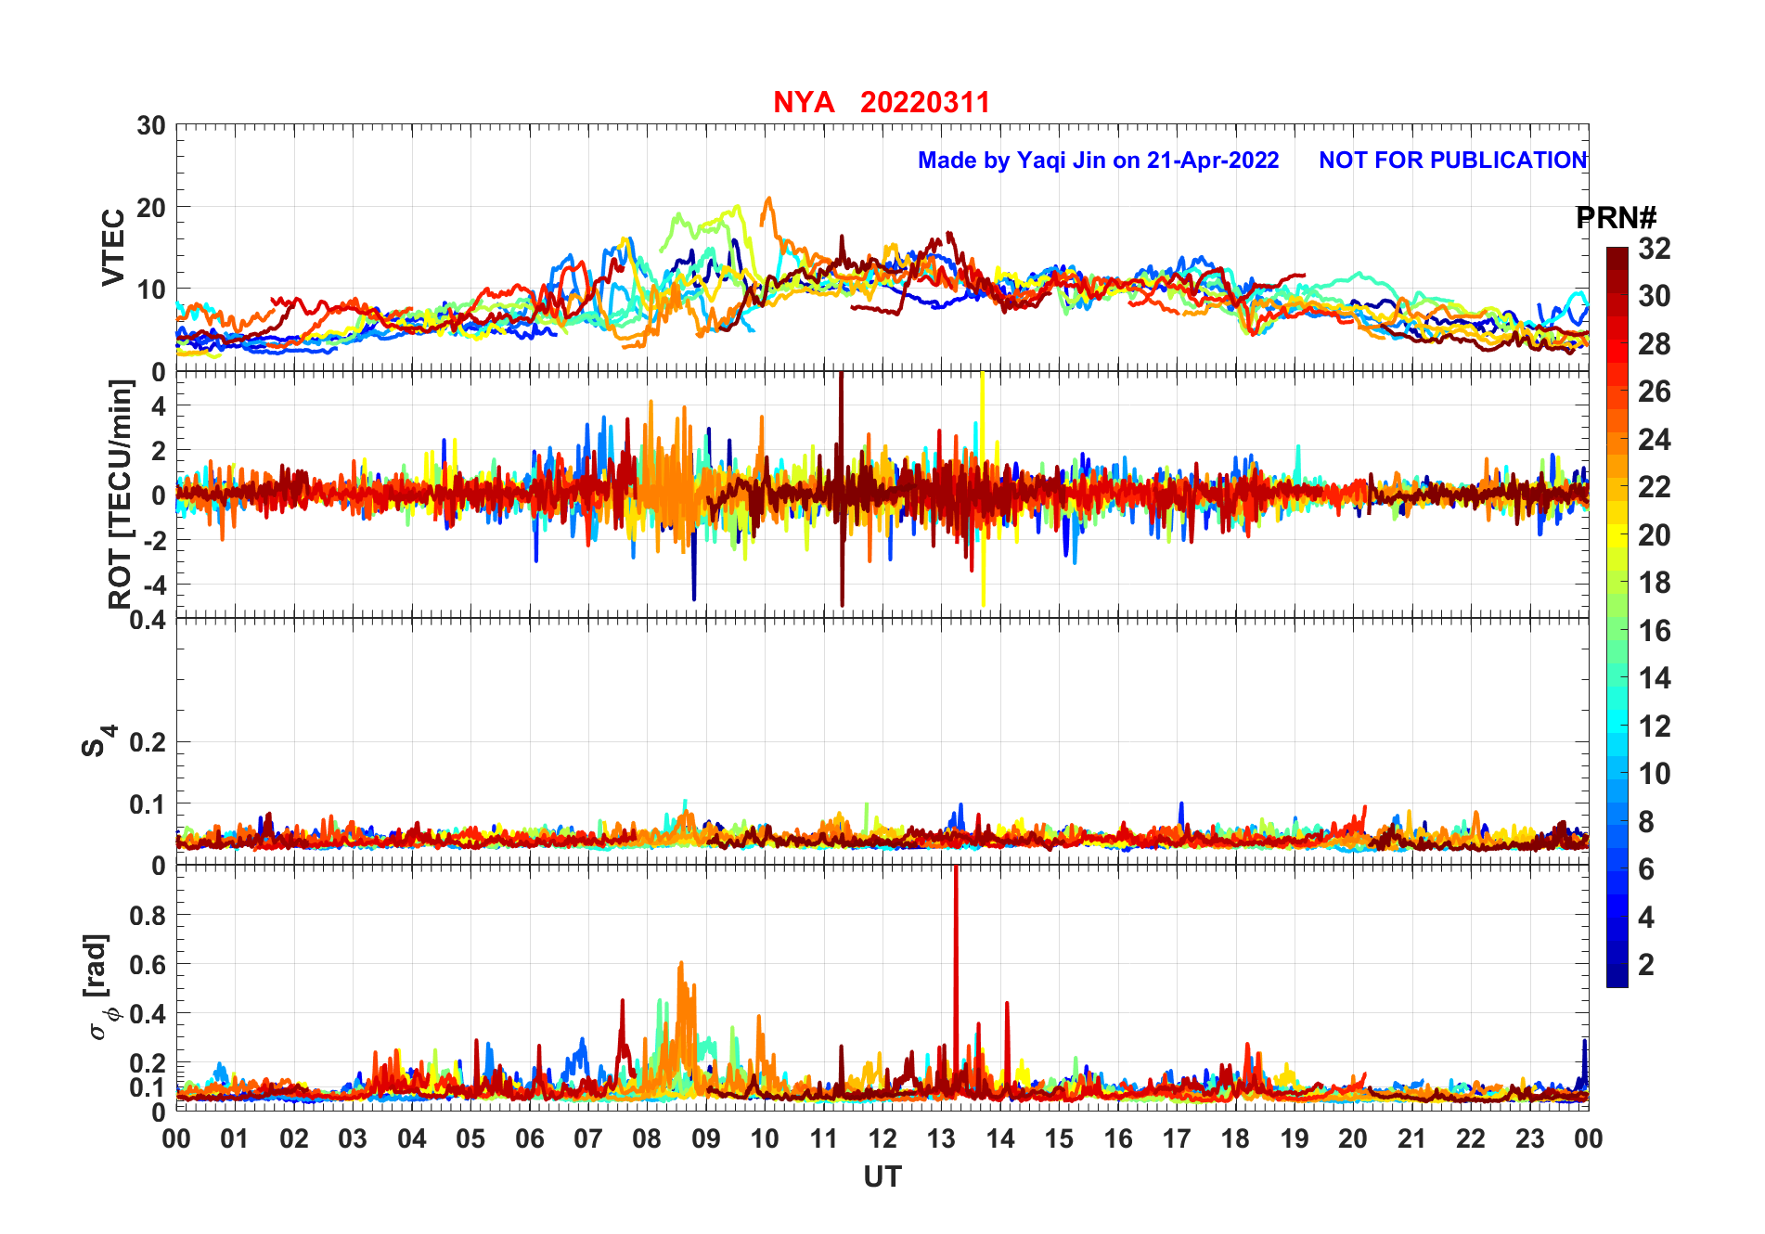Click UT axis tick label 11
This screenshot has height=1234, width=1765.
(824, 1139)
